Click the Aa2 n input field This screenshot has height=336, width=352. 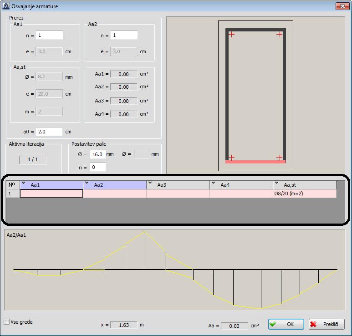tap(124, 35)
